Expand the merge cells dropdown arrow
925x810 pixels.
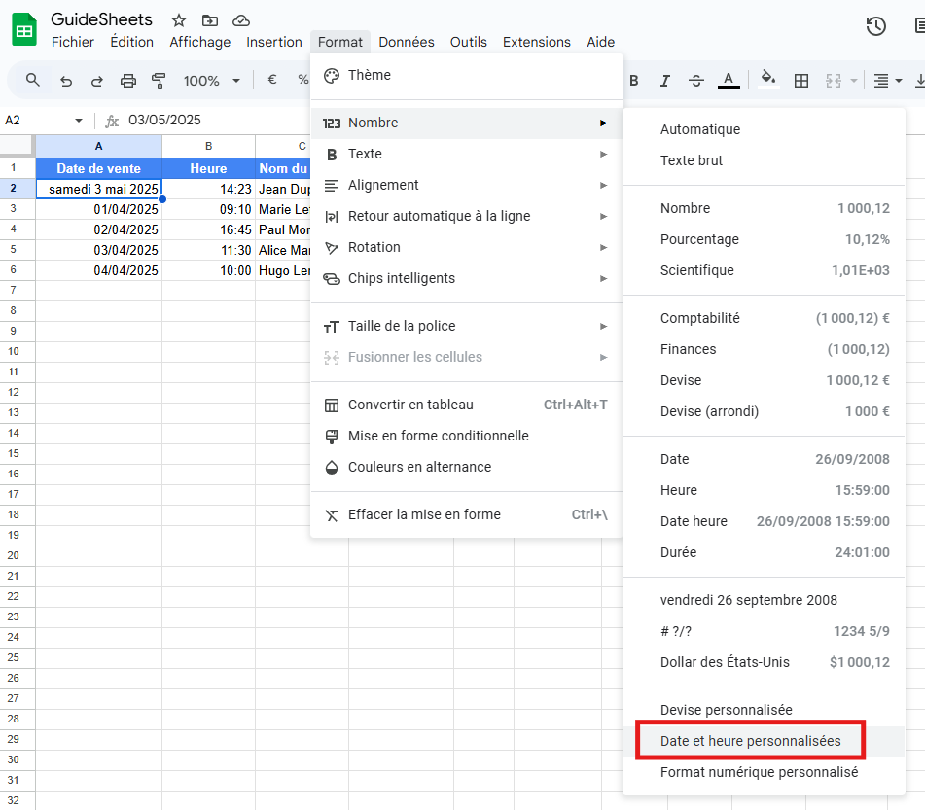click(x=854, y=81)
